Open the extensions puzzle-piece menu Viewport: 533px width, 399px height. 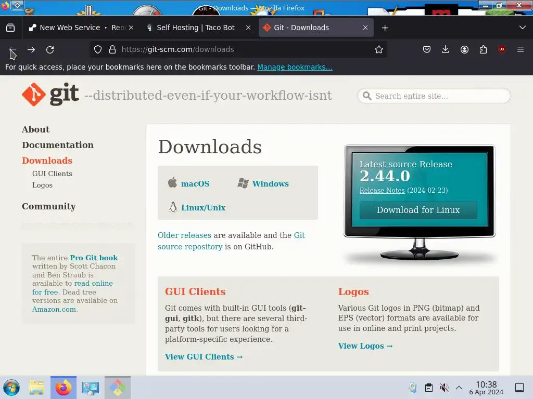click(x=483, y=49)
